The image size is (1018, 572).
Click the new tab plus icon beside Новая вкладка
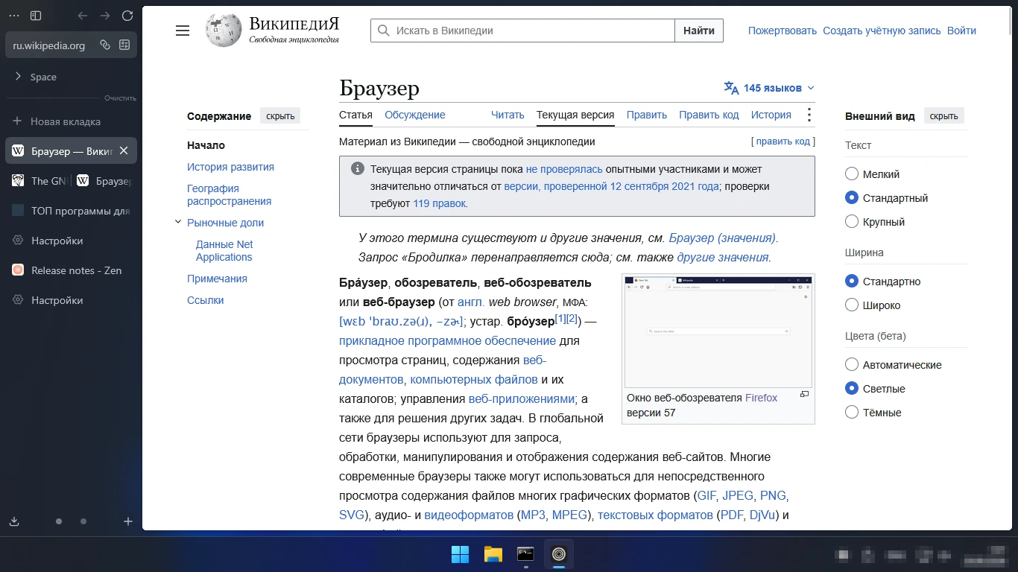[17, 121]
